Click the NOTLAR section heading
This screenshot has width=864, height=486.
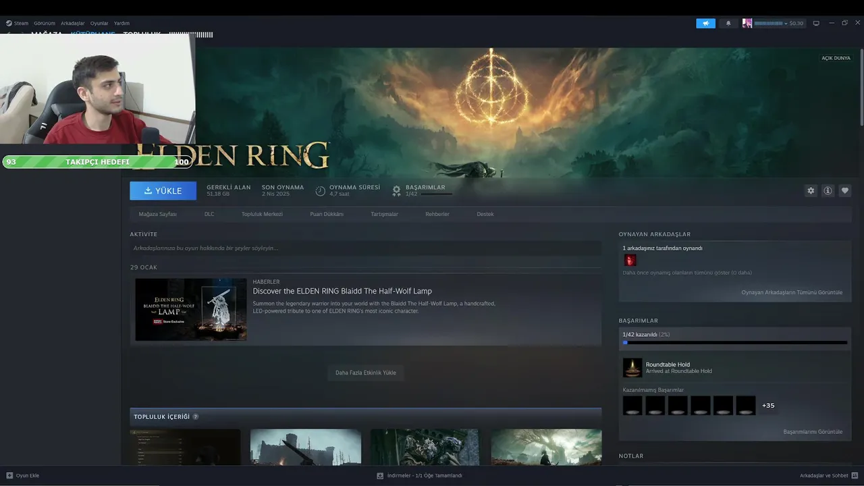pos(631,456)
